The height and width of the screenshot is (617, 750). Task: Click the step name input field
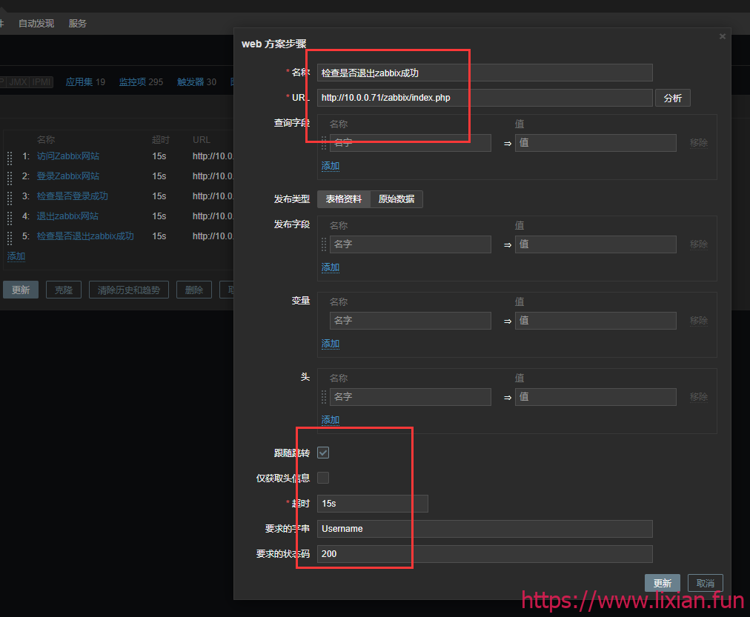click(x=485, y=73)
